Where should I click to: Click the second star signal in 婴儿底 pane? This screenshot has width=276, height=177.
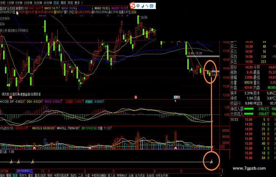[x=18, y=162]
